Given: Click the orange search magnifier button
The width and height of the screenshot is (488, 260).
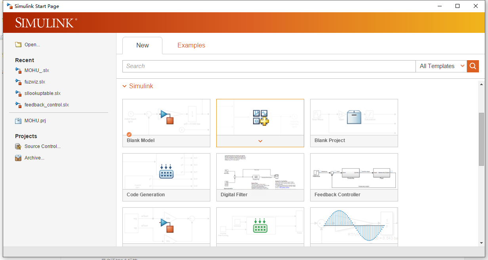Looking at the screenshot, I should coord(473,66).
